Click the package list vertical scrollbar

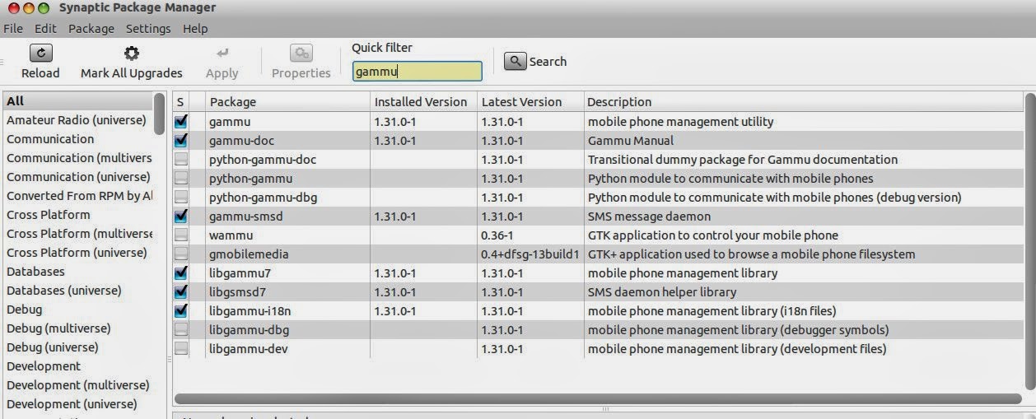coord(1029,243)
